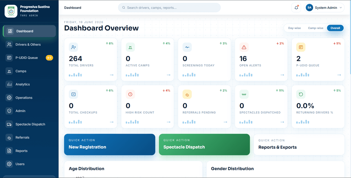Click the search magnifier icon

tap(124, 8)
